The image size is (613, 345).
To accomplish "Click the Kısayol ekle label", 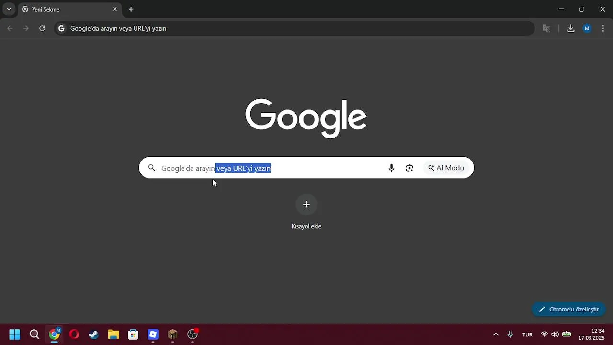I will (306, 226).
